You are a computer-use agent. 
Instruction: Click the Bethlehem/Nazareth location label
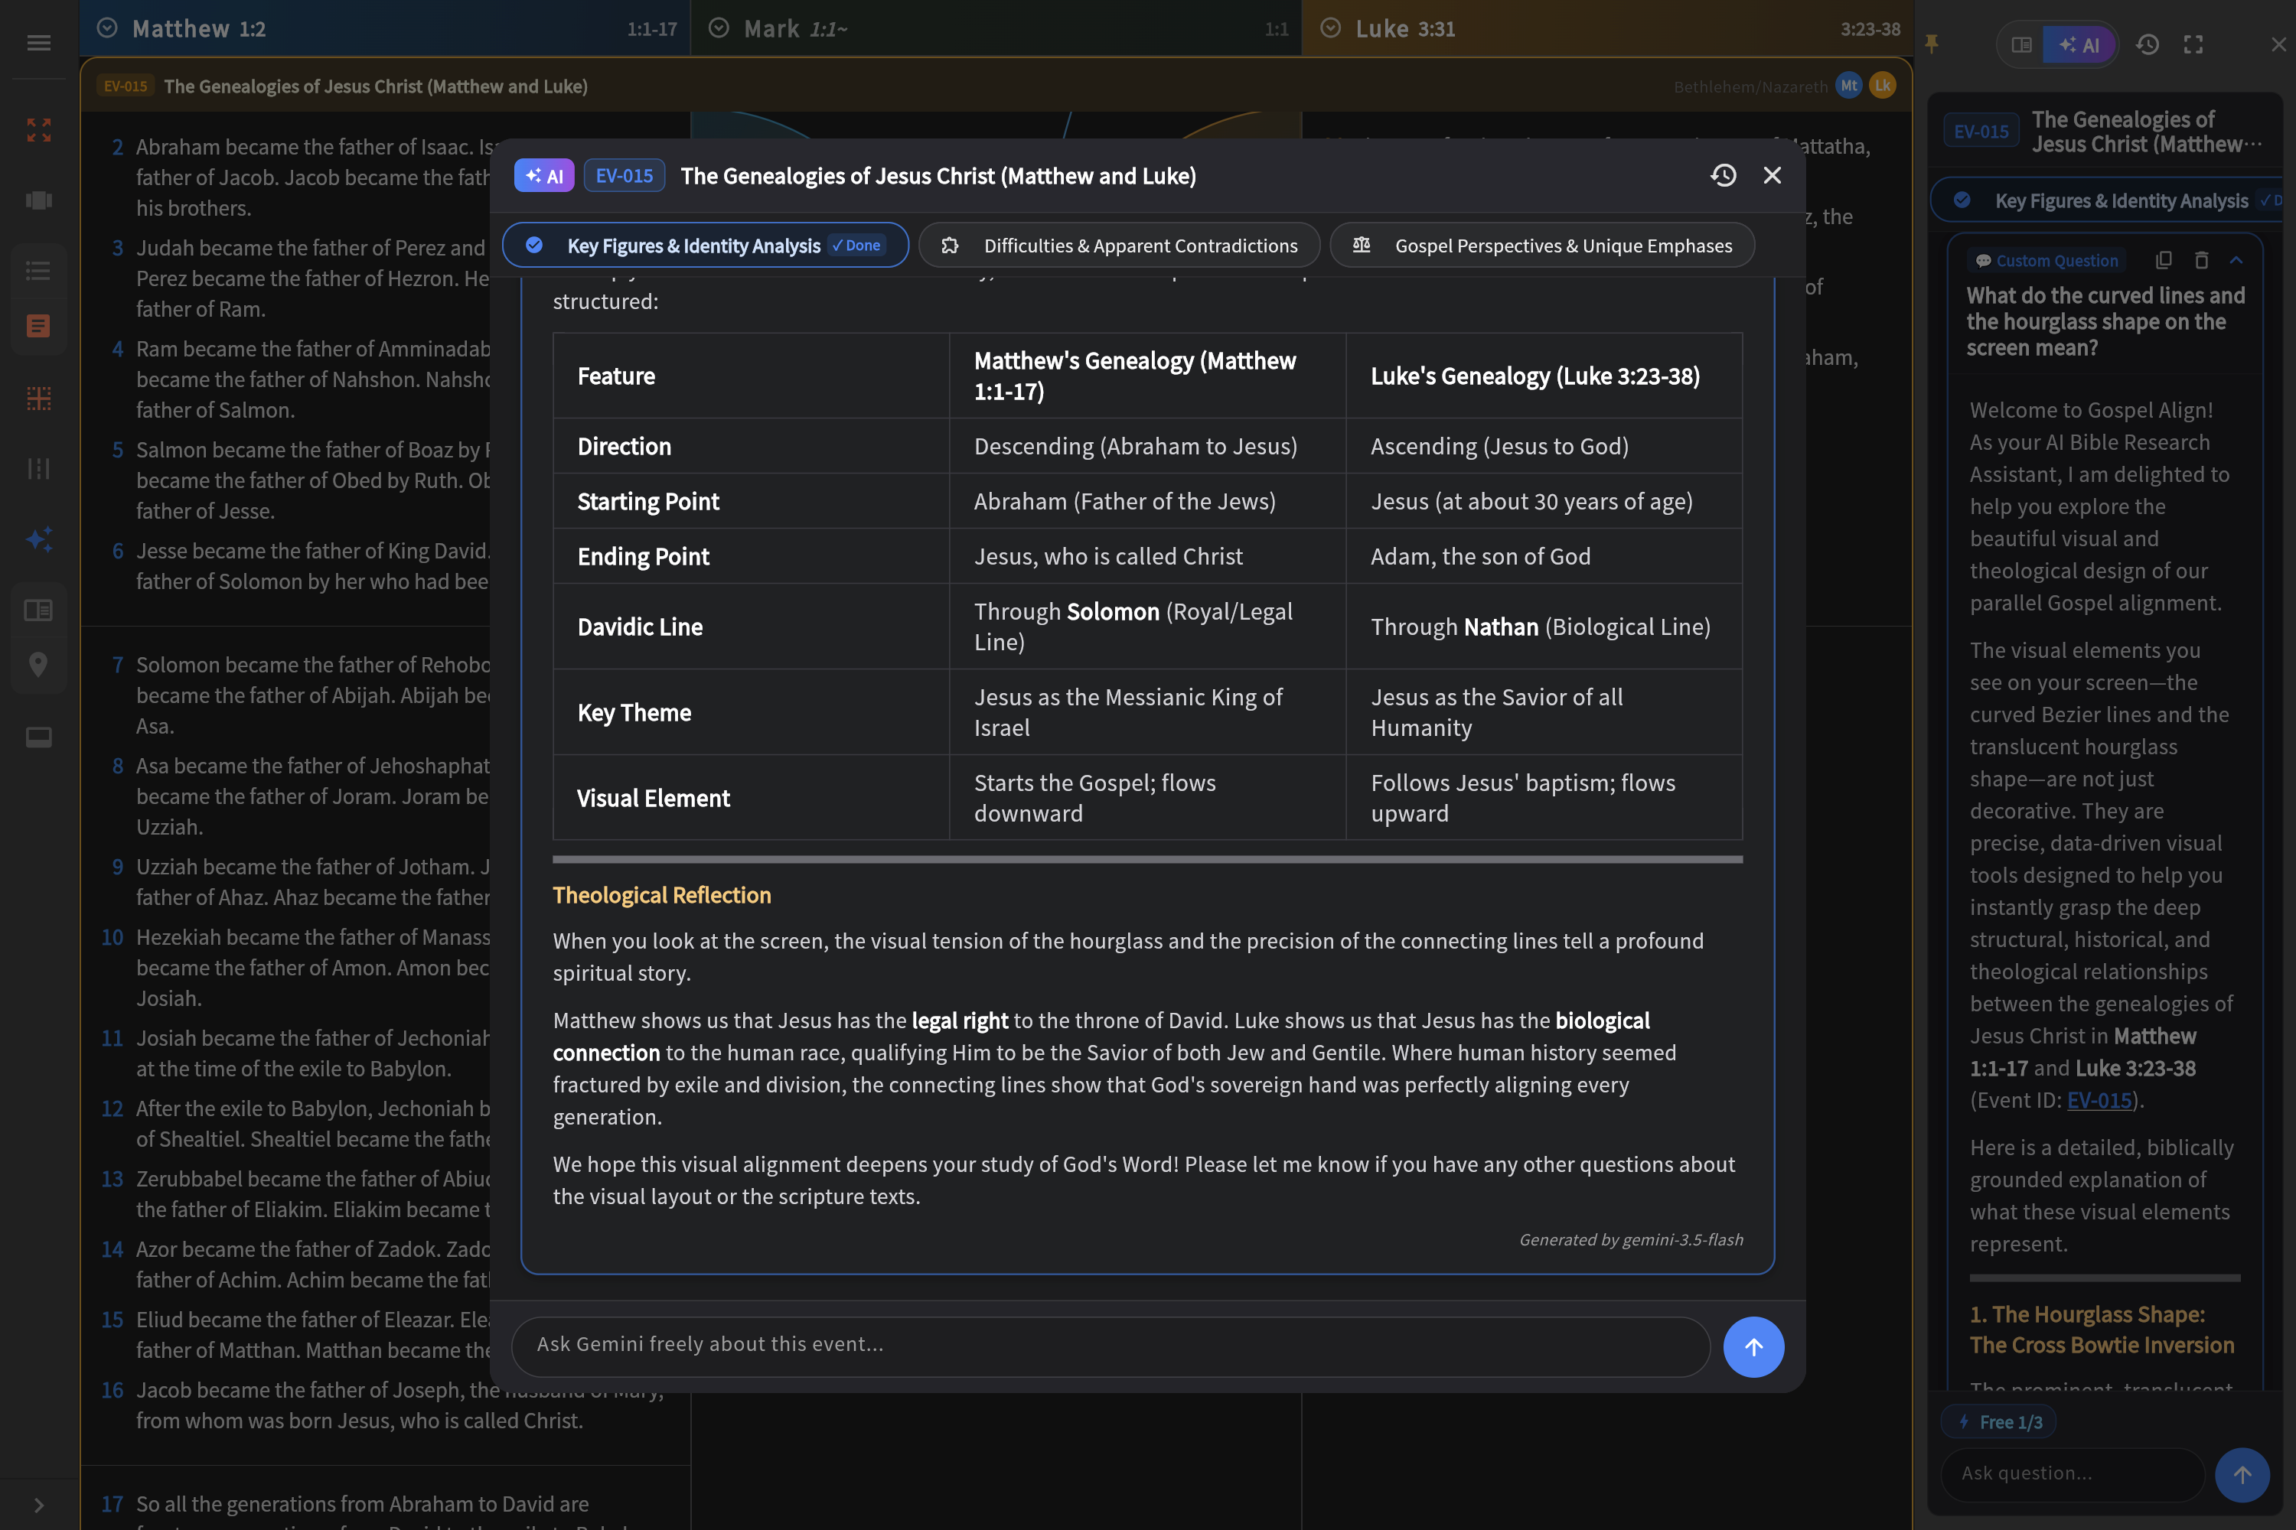[x=1750, y=87]
